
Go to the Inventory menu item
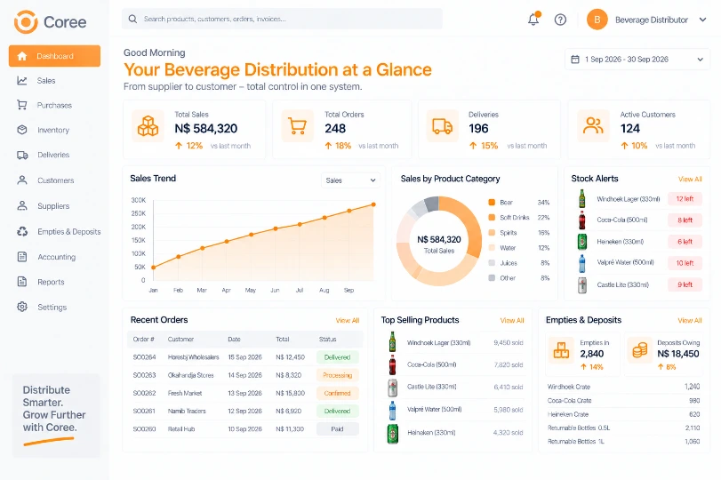tap(52, 130)
